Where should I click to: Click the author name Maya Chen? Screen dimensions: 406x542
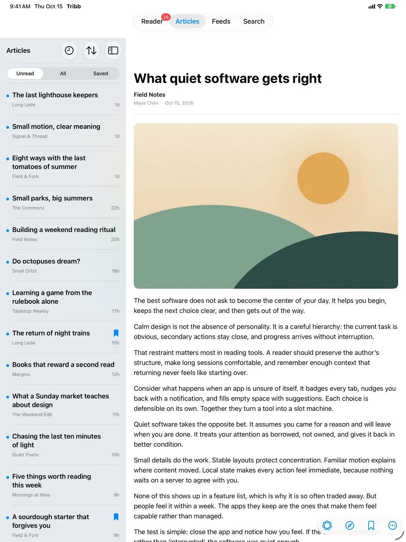[146, 103]
